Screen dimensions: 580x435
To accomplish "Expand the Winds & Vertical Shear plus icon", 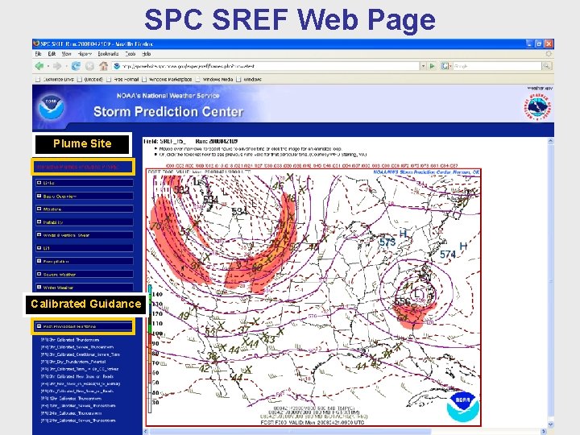I will [x=39, y=234].
